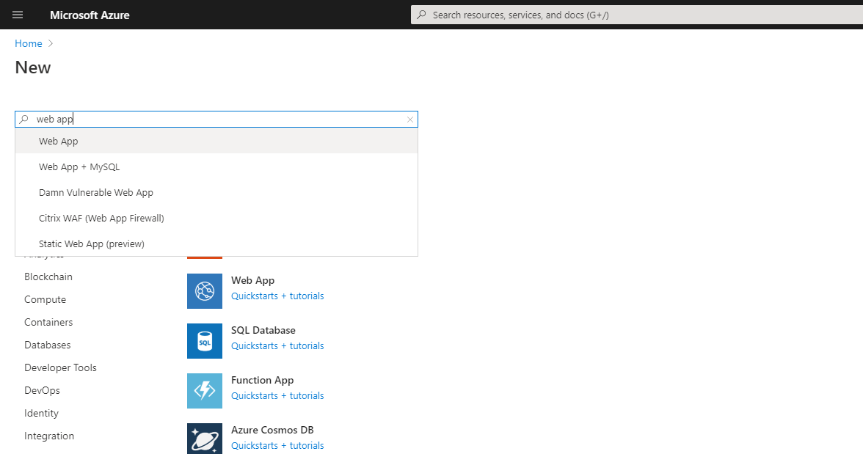Click the Azure Cosmos DB planet icon
Screen dimensions: 863x454
[204, 438]
